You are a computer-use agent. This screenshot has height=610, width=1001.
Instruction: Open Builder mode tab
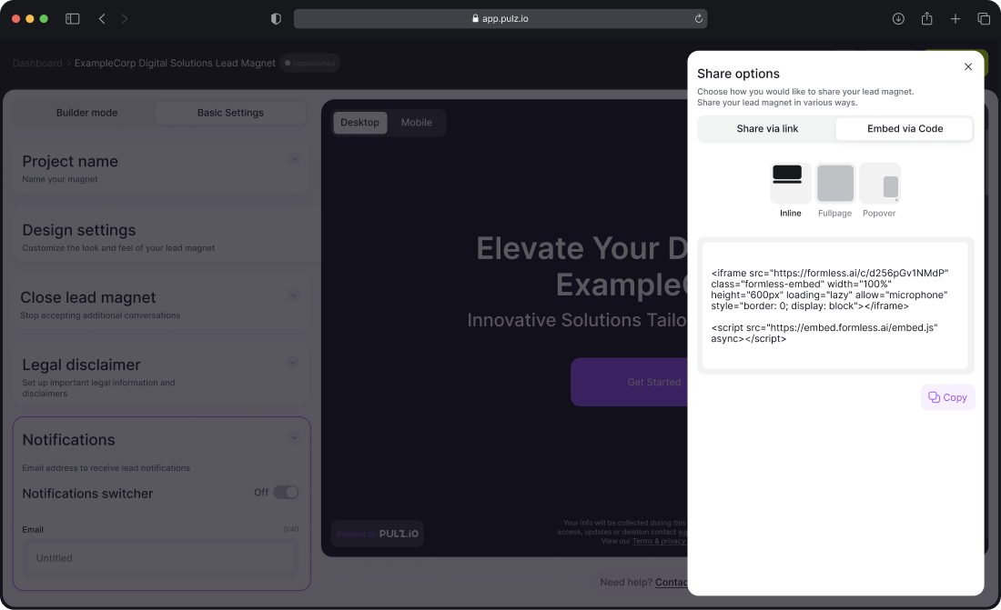(86, 113)
